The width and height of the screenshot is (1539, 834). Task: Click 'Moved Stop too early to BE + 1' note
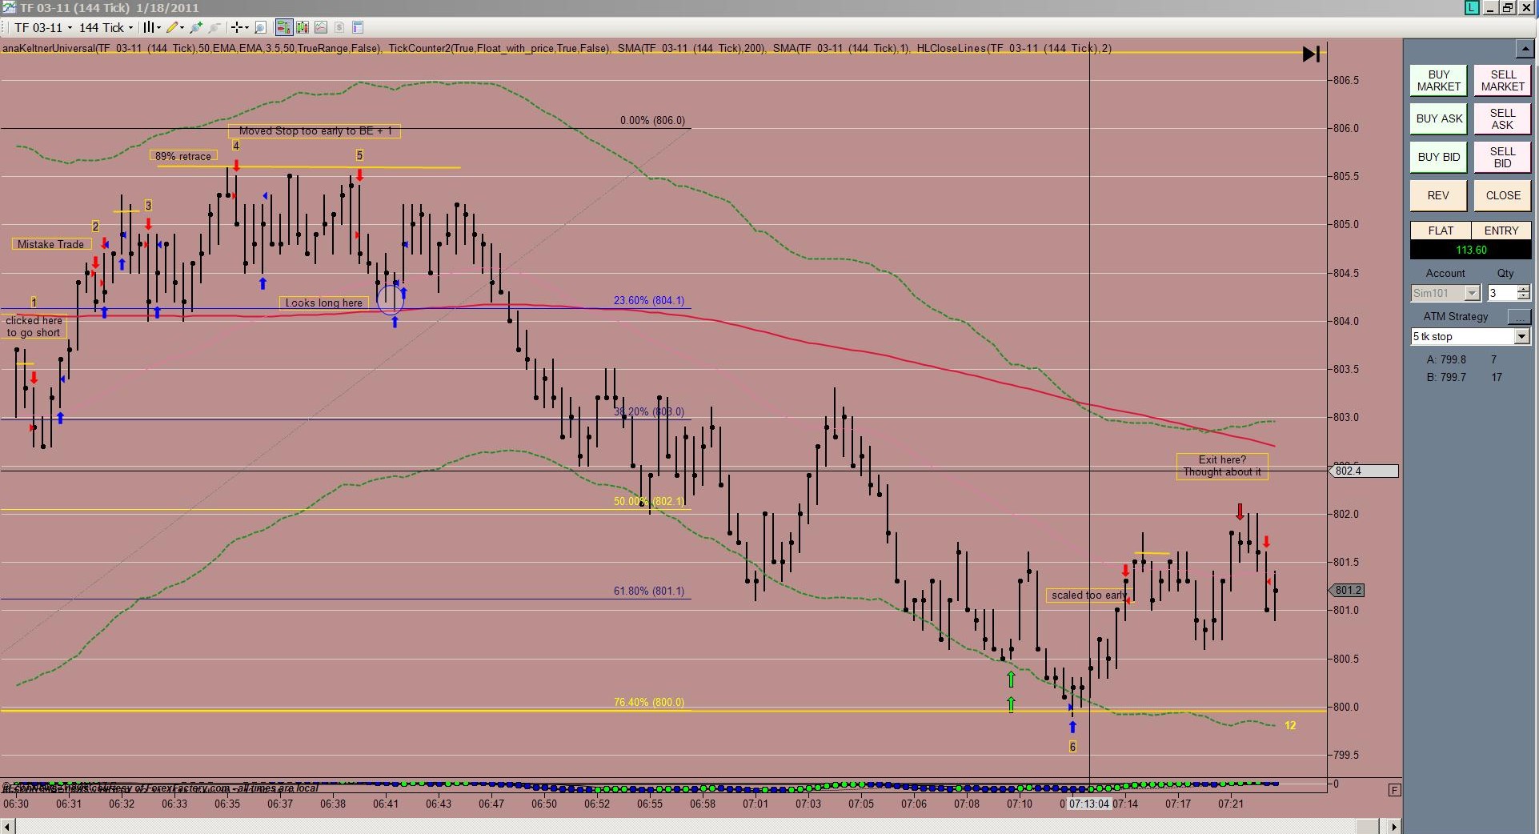point(315,130)
